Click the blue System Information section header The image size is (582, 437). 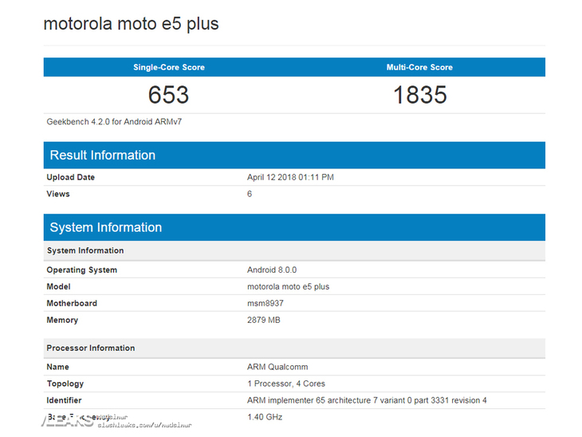click(294, 227)
